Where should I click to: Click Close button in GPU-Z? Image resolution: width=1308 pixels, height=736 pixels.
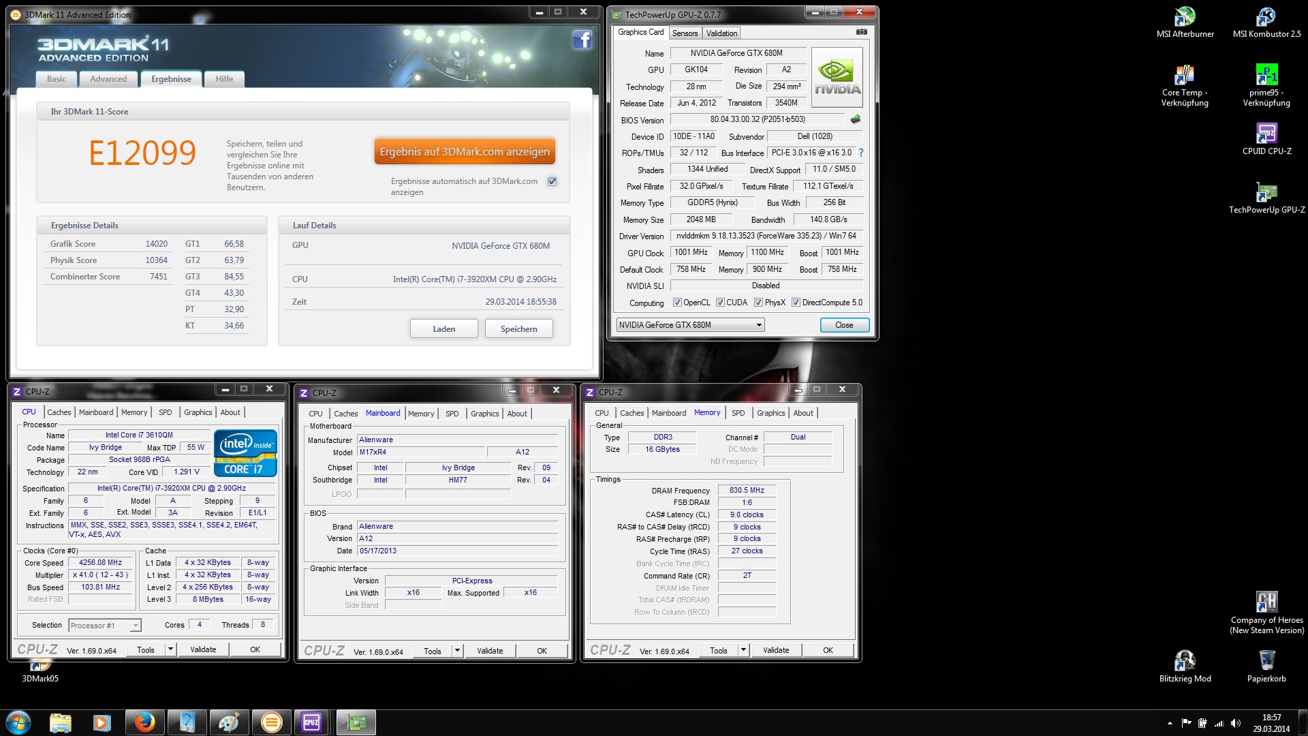pyautogui.click(x=844, y=325)
